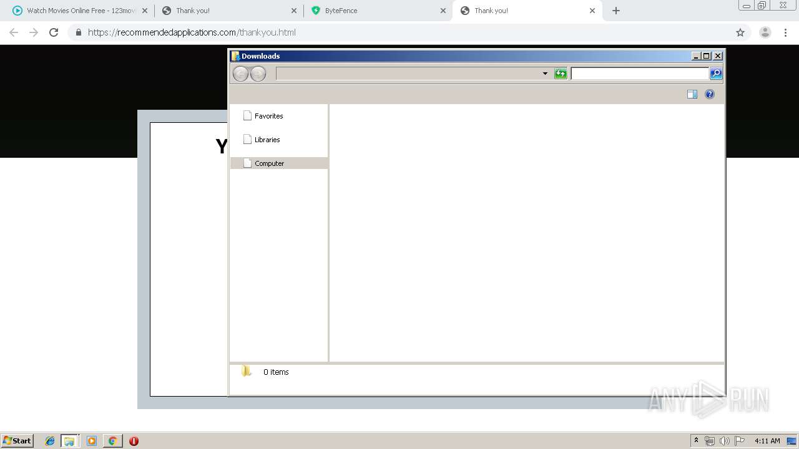Screen dimensions: 799x449
Task: Maximize the Downloads window
Action: tap(707, 56)
